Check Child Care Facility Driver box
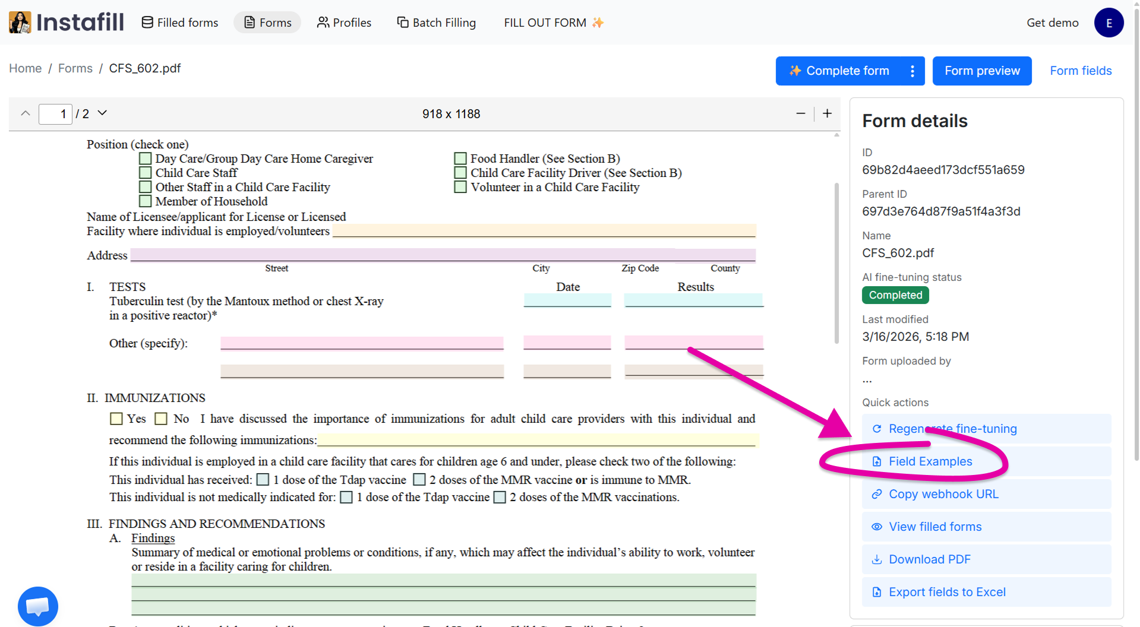Image resolution: width=1140 pixels, height=627 pixels. coord(460,173)
